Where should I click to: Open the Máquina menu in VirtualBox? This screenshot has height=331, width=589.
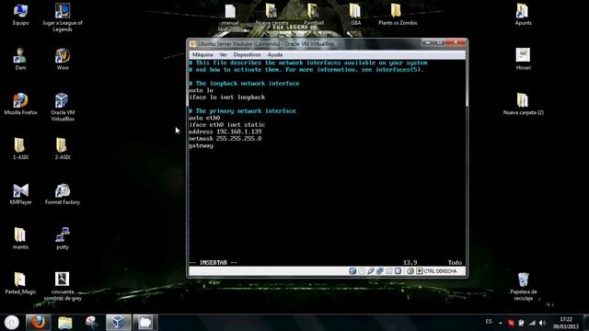coord(202,55)
